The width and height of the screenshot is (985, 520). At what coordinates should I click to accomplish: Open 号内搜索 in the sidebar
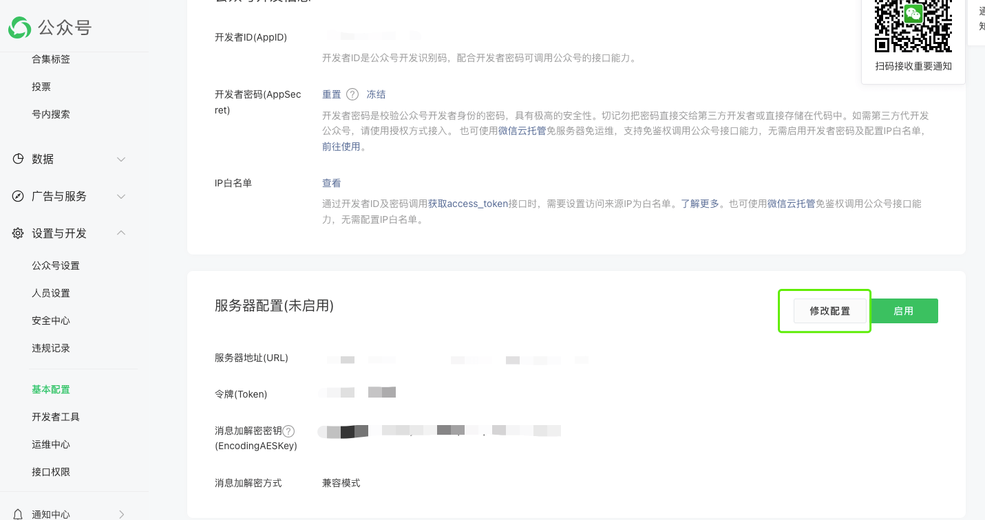(x=51, y=114)
